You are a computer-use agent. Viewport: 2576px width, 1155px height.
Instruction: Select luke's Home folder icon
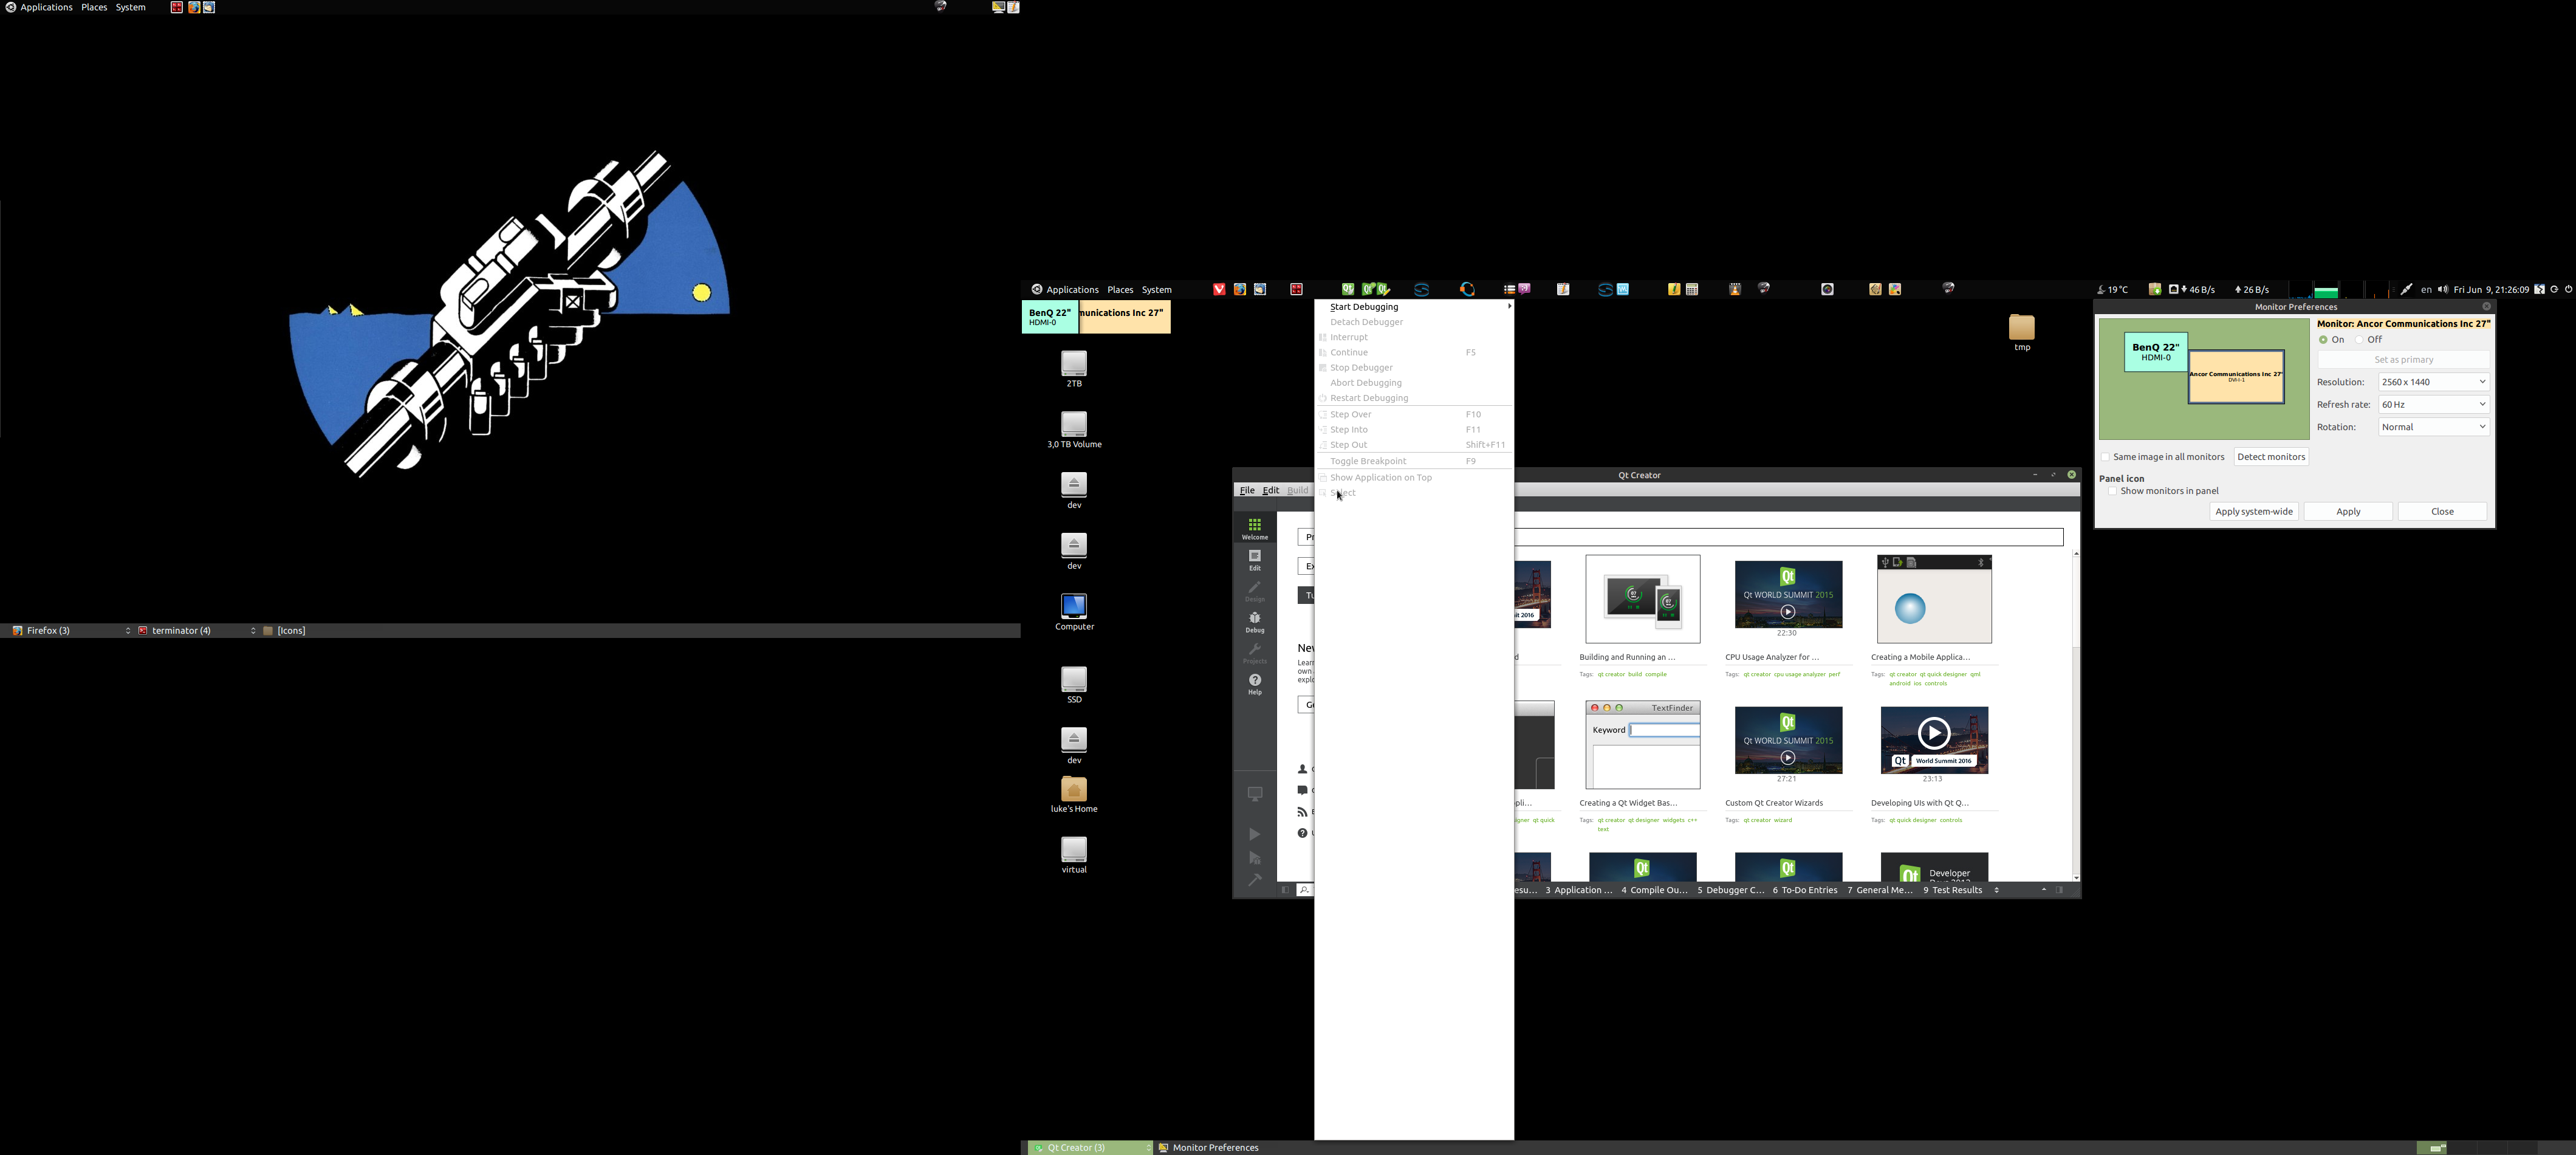pyautogui.click(x=1074, y=791)
